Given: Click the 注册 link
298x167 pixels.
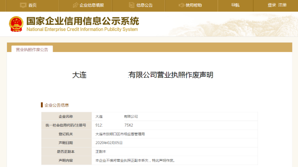Looking at the screenshot, I should pyautogui.click(x=282, y=5).
